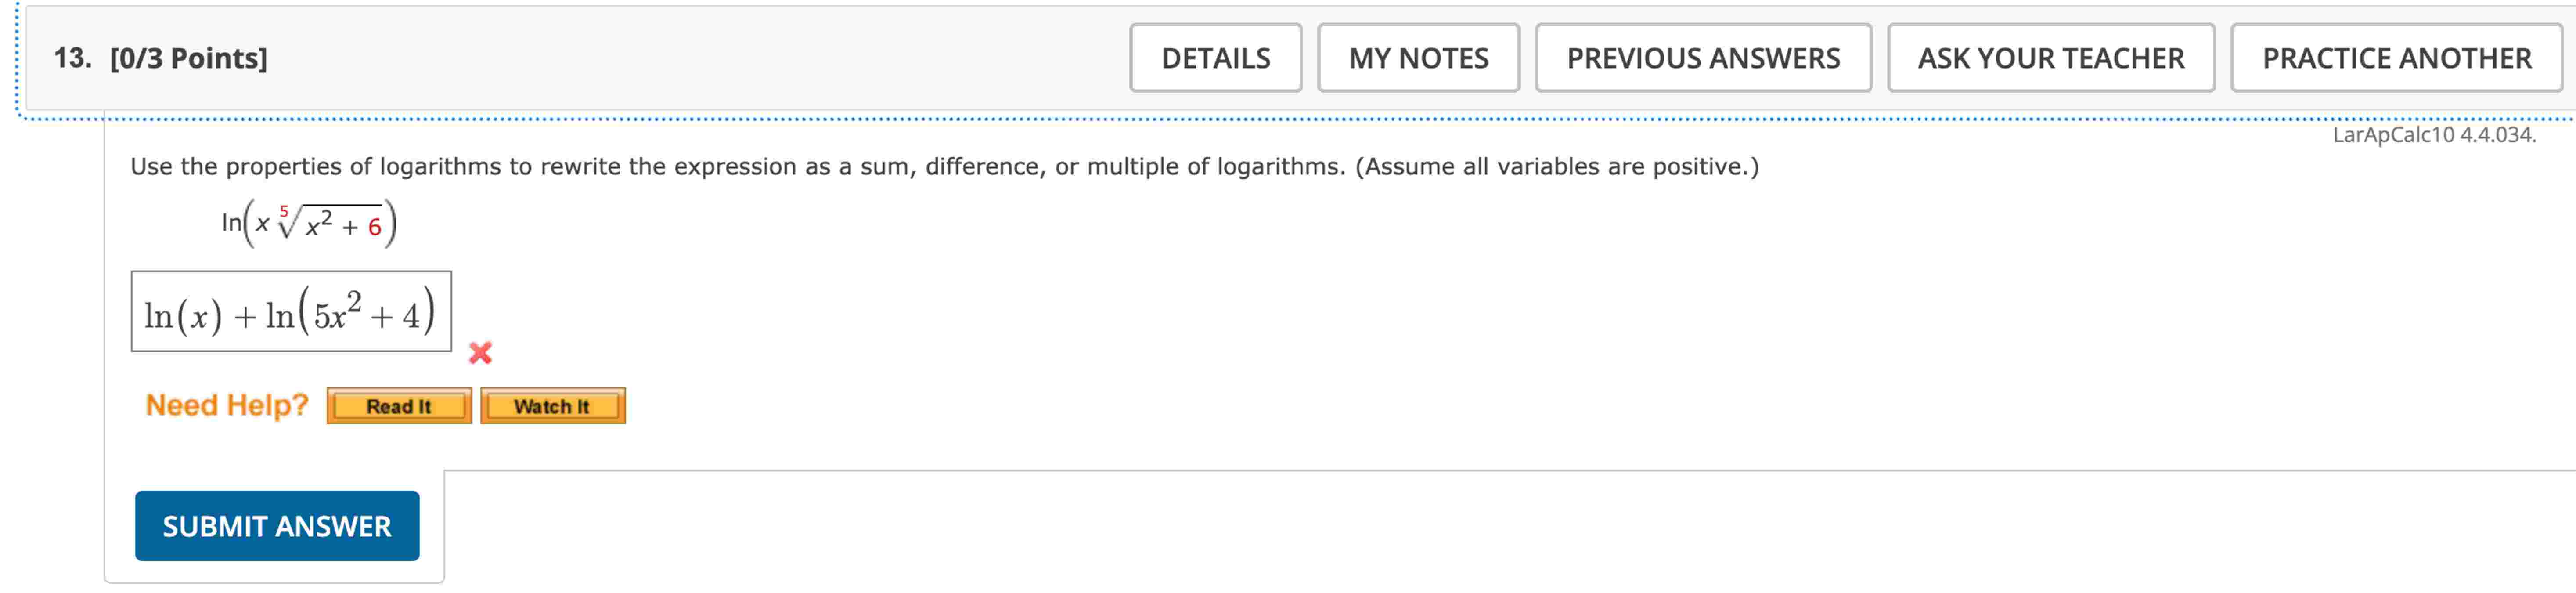Image resolution: width=2576 pixels, height=593 pixels.
Task: Click PRACTICE ANOTHER version
Action: point(2396,58)
